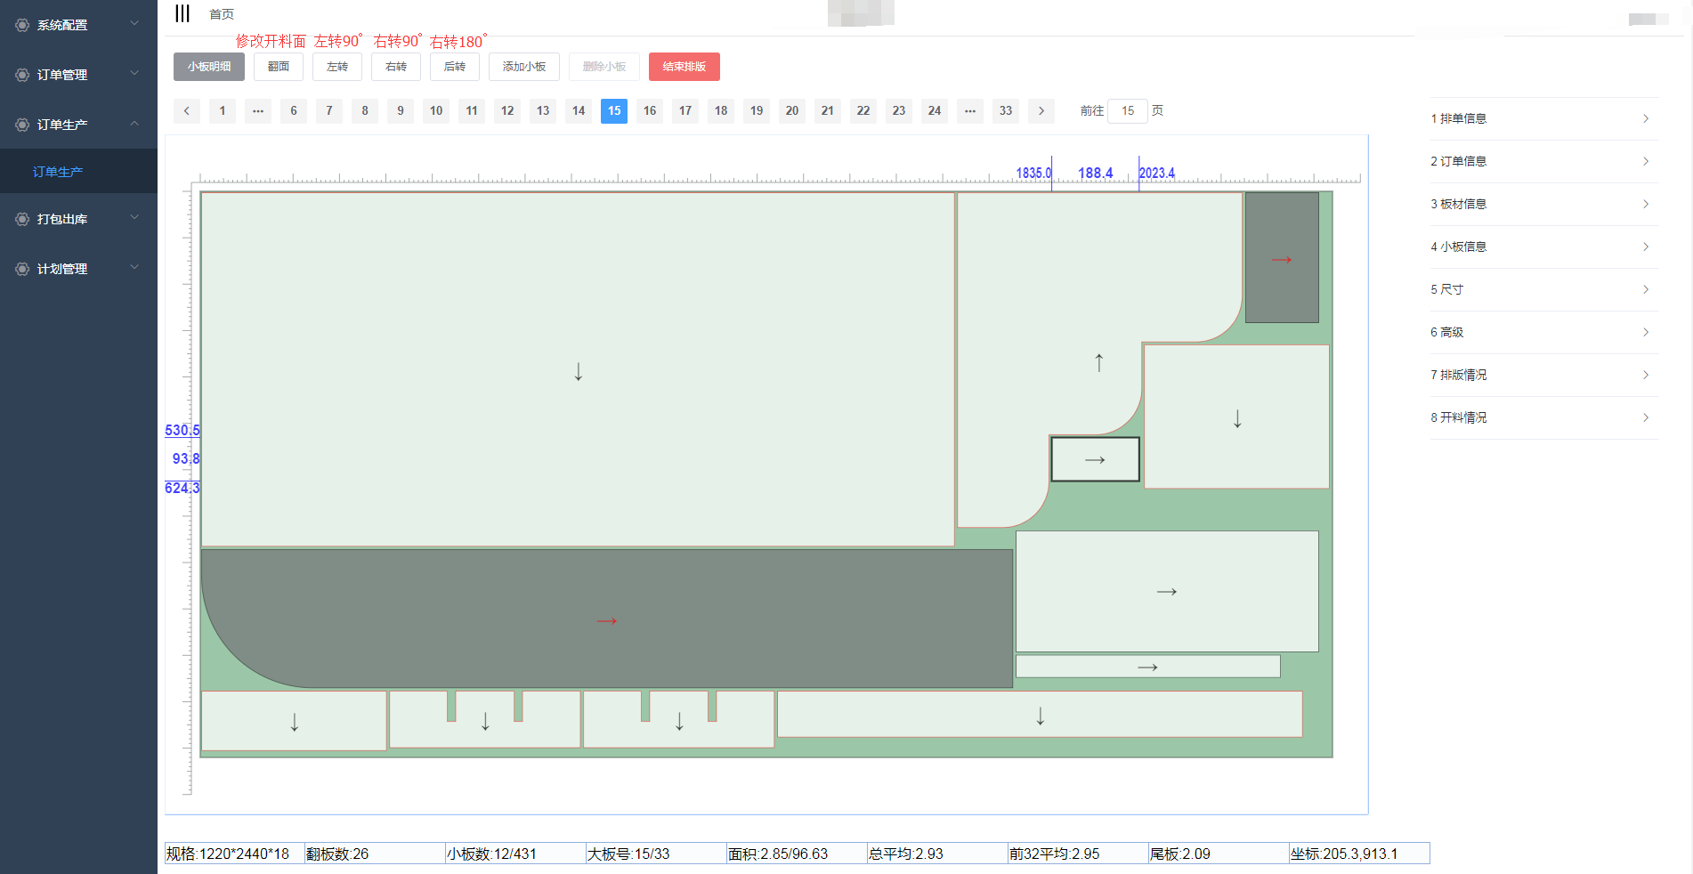Open the 订单生产 submenu item
The height and width of the screenshot is (874, 1693).
pyautogui.click(x=58, y=172)
